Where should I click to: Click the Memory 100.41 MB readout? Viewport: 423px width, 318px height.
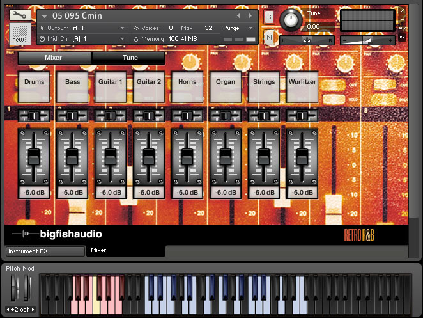(165, 39)
